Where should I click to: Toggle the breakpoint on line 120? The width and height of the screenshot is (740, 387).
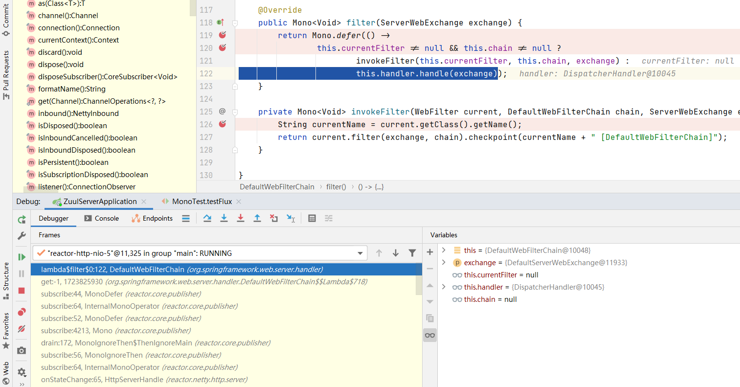(223, 47)
